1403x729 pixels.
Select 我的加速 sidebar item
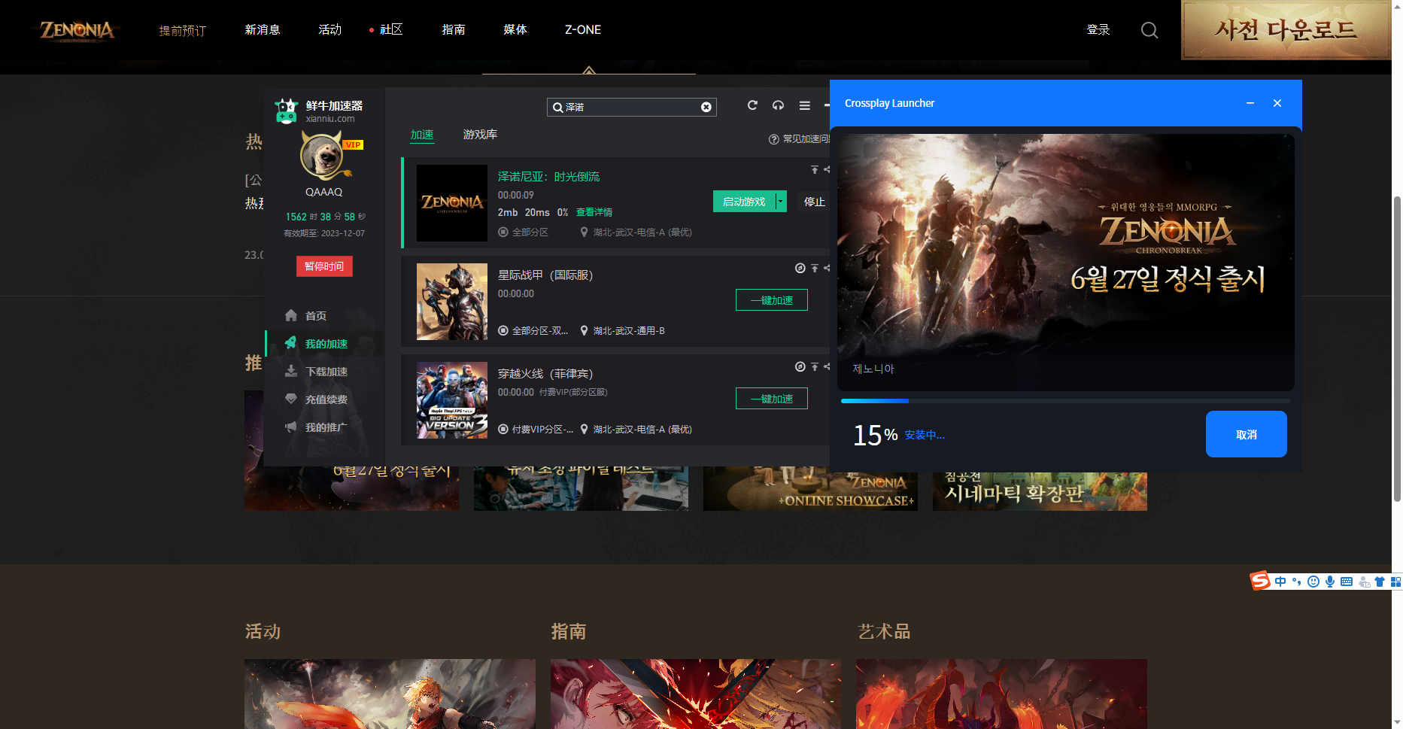click(326, 344)
